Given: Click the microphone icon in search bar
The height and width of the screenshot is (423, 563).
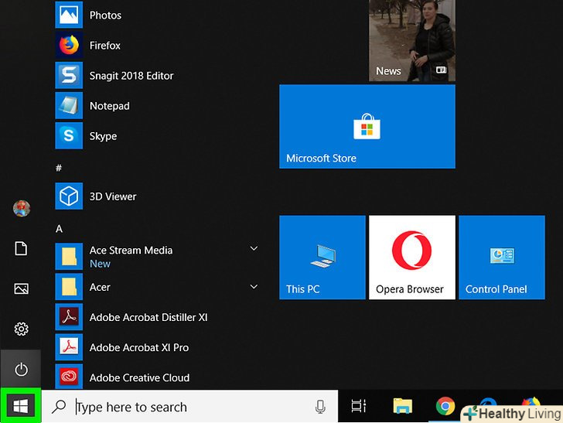Looking at the screenshot, I should (x=320, y=407).
